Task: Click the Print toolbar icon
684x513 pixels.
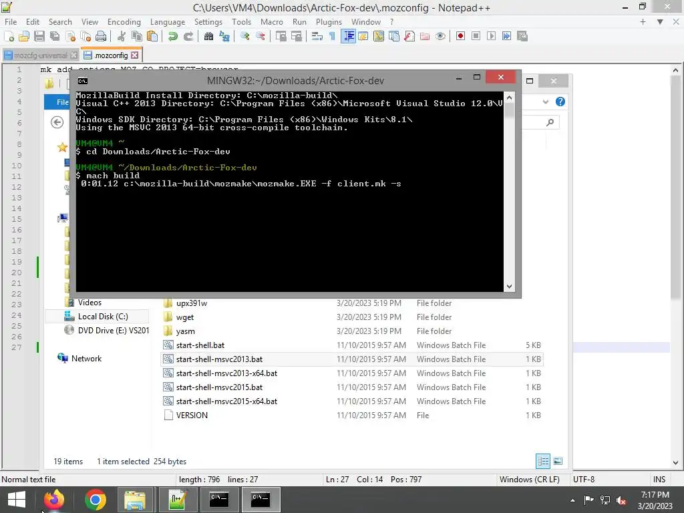Action: tap(101, 36)
